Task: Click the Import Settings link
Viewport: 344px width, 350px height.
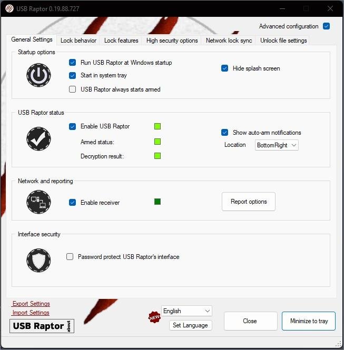Action: (31, 313)
